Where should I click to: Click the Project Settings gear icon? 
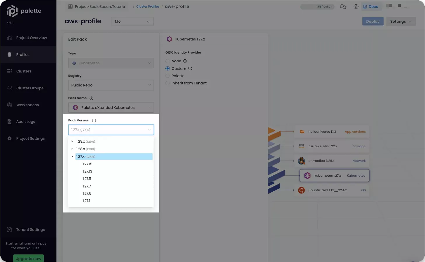click(x=10, y=139)
